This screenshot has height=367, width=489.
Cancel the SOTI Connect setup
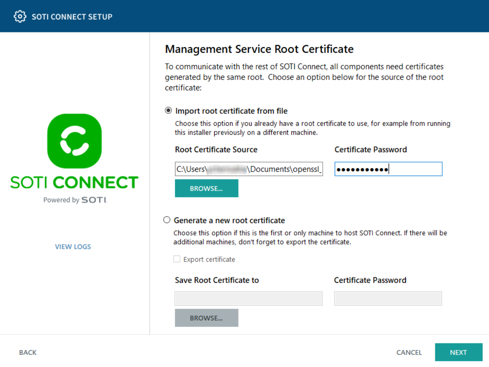[x=409, y=353]
